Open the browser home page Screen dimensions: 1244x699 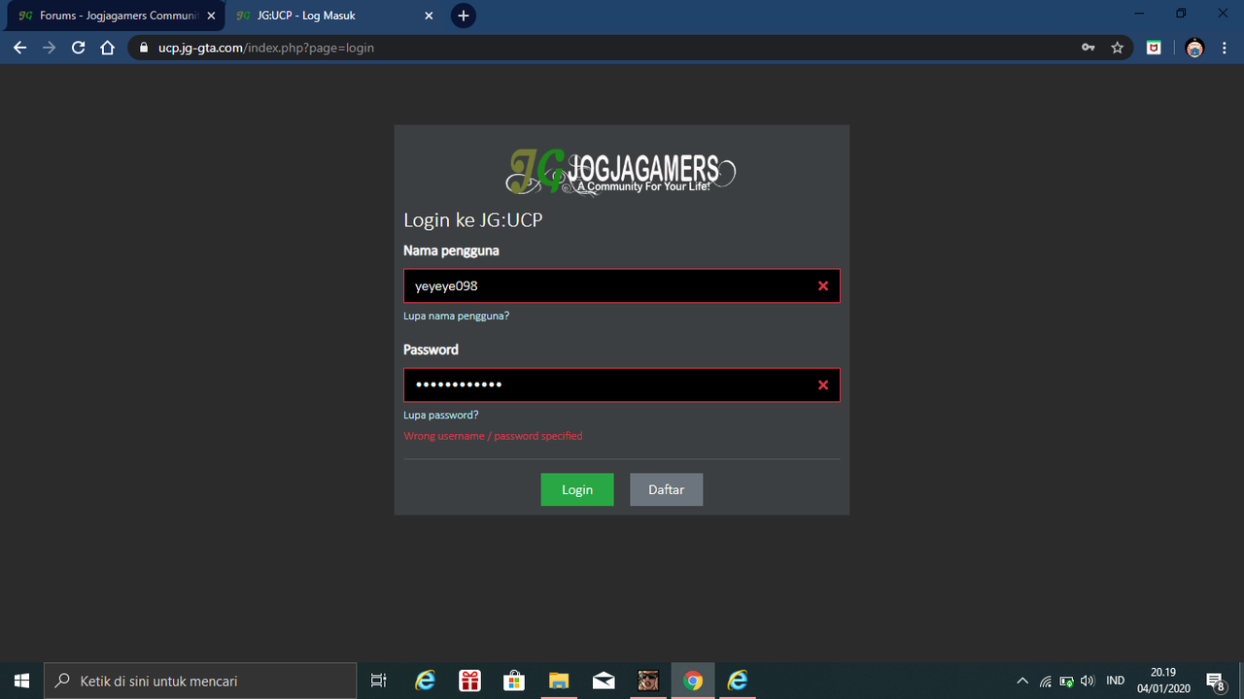coord(108,48)
